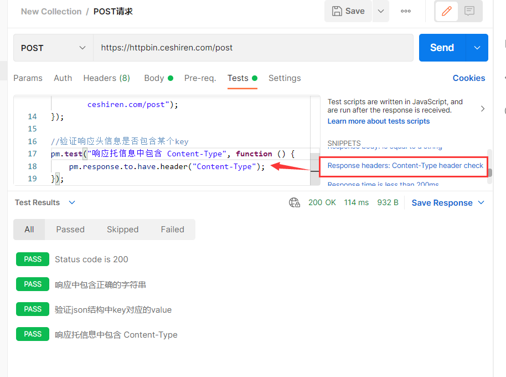The width and height of the screenshot is (506, 377).
Task: Collapse the snippets panel chevron
Action: click(x=482, y=109)
